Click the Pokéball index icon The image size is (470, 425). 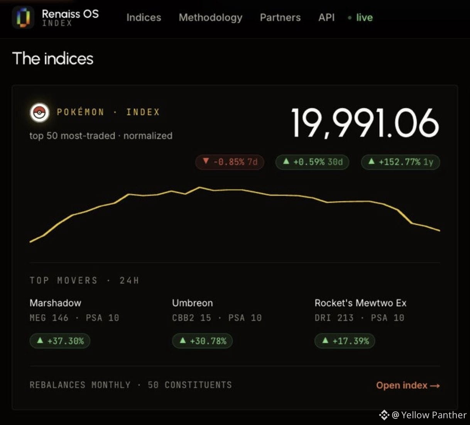coord(39,113)
